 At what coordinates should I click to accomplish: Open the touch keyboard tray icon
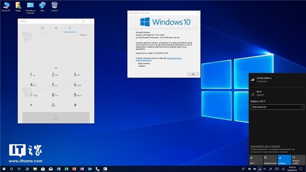[x=277, y=169]
